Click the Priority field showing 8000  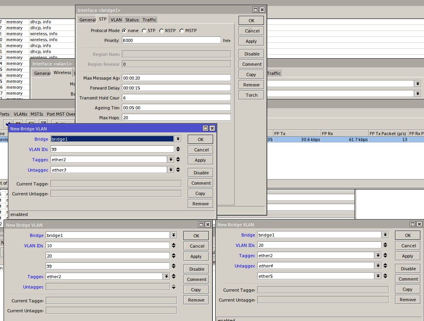171,40
